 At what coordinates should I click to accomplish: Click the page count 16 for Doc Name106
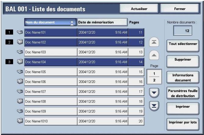(x=136, y=82)
